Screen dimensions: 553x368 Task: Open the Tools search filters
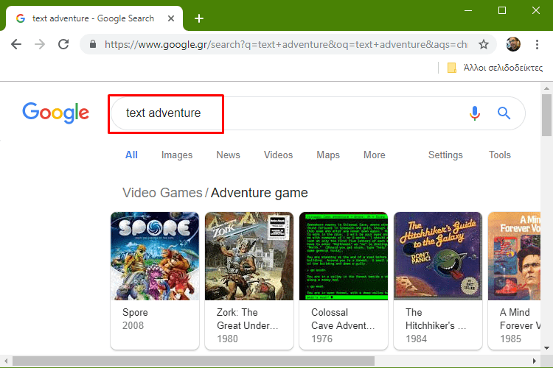coord(499,155)
